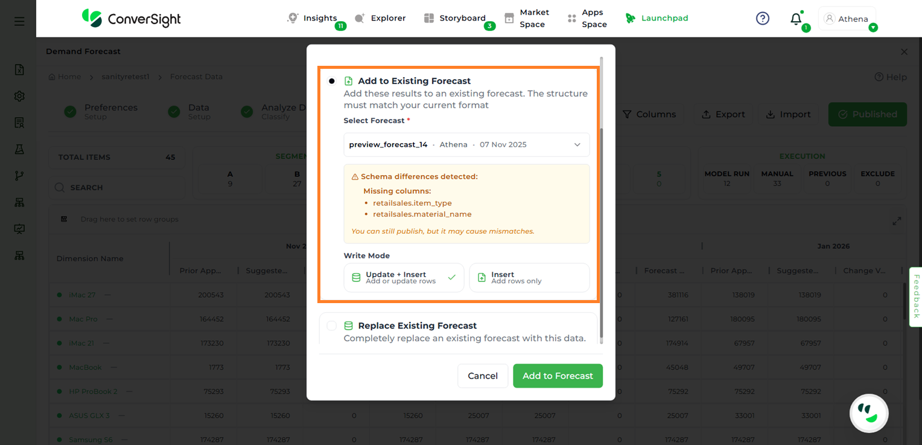Select Add to Existing Forecast radio button
This screenshot has width=922, height=445.
tap(332, 81)
